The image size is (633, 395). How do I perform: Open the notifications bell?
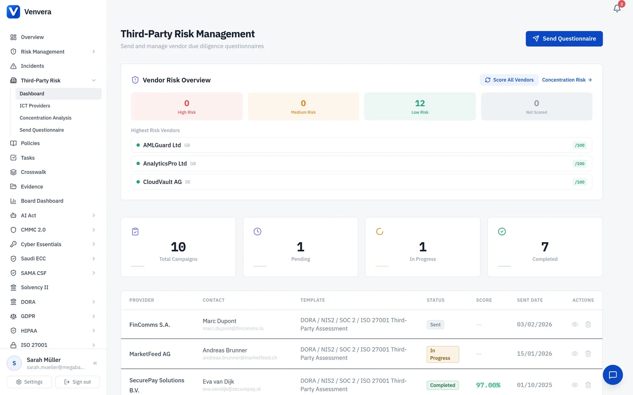click(617, 8)
